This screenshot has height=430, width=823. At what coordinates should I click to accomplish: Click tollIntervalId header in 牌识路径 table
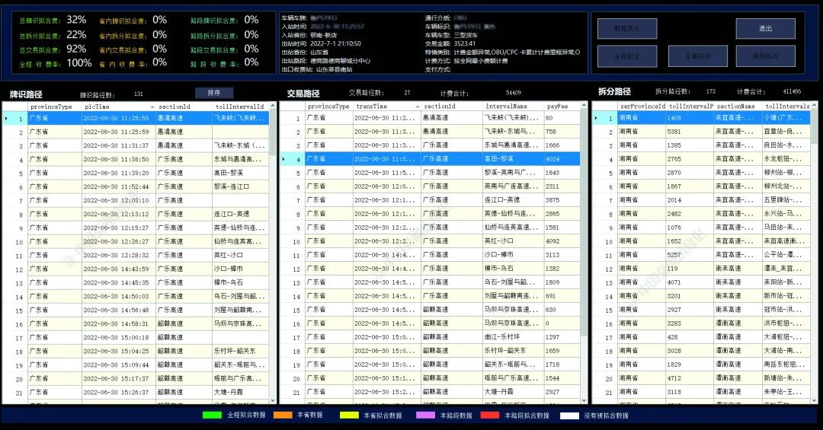(239, 107)
